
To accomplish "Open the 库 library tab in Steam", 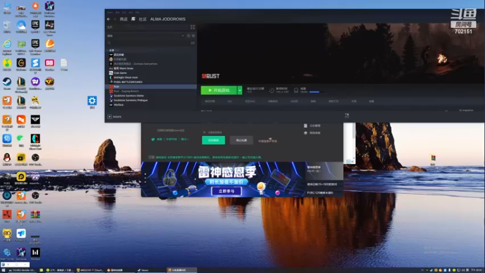I will [x=133, y=19].
